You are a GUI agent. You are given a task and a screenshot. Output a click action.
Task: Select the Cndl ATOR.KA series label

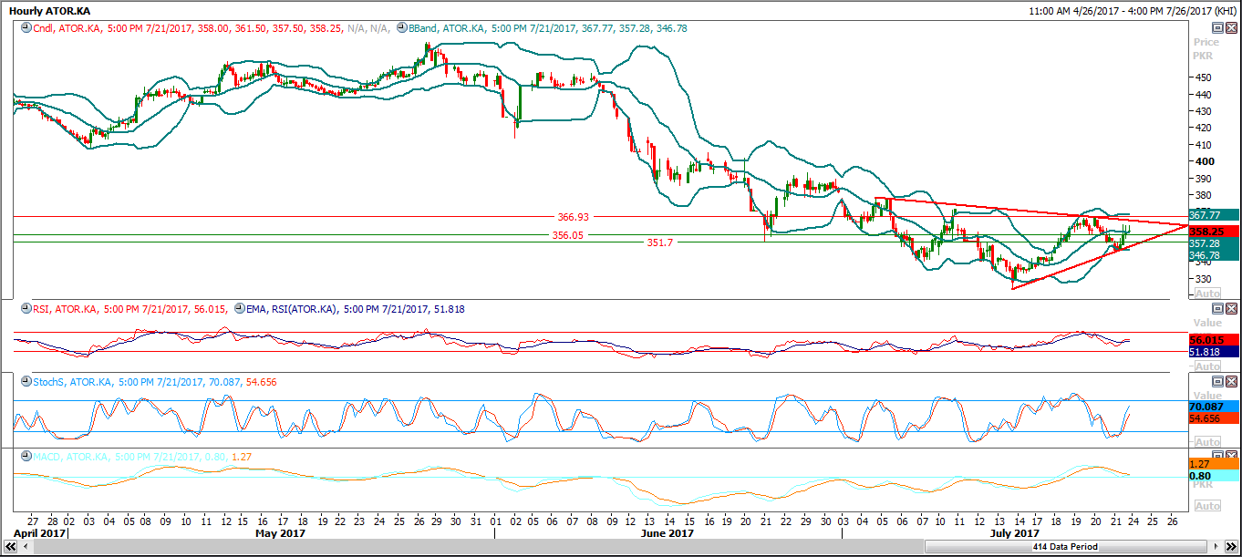(68, 28)
